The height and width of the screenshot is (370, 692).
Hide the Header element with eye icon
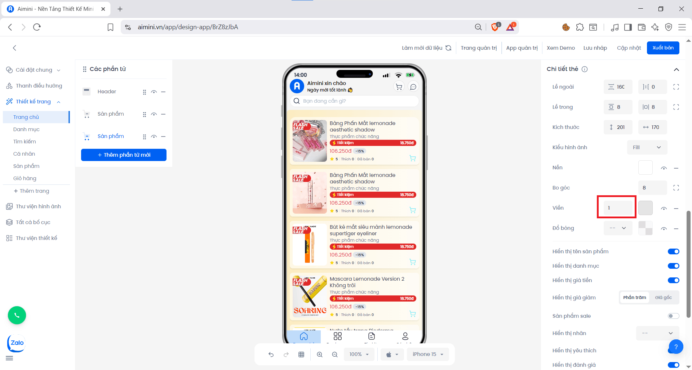(154, 92)
